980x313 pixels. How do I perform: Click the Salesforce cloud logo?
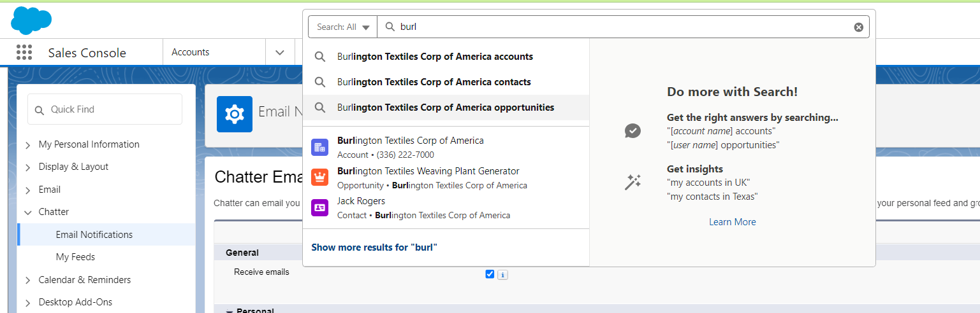[31, 20]
